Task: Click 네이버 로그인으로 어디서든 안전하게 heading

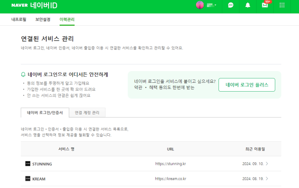Action: click(x=68, y=74)
